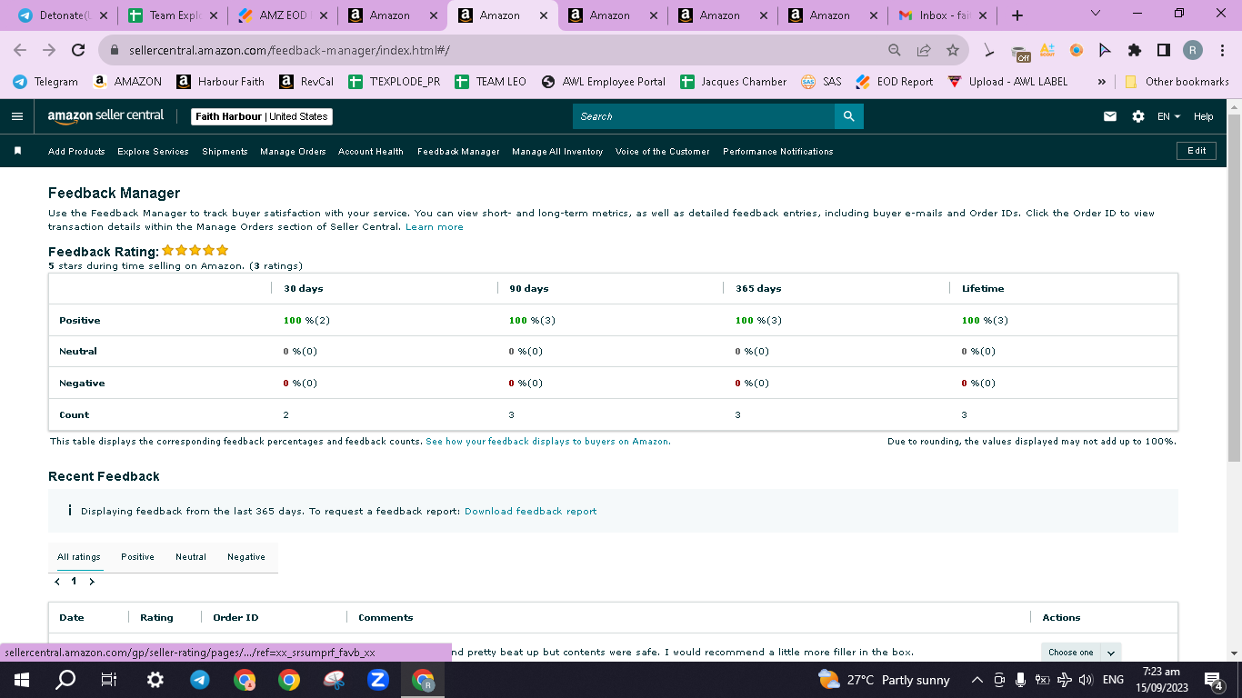Image resolution: width=1242 pixels, height=698 pixels.
Task: Open the Shipments menu item
Action: pyautogui.click(x=225, y=152)
